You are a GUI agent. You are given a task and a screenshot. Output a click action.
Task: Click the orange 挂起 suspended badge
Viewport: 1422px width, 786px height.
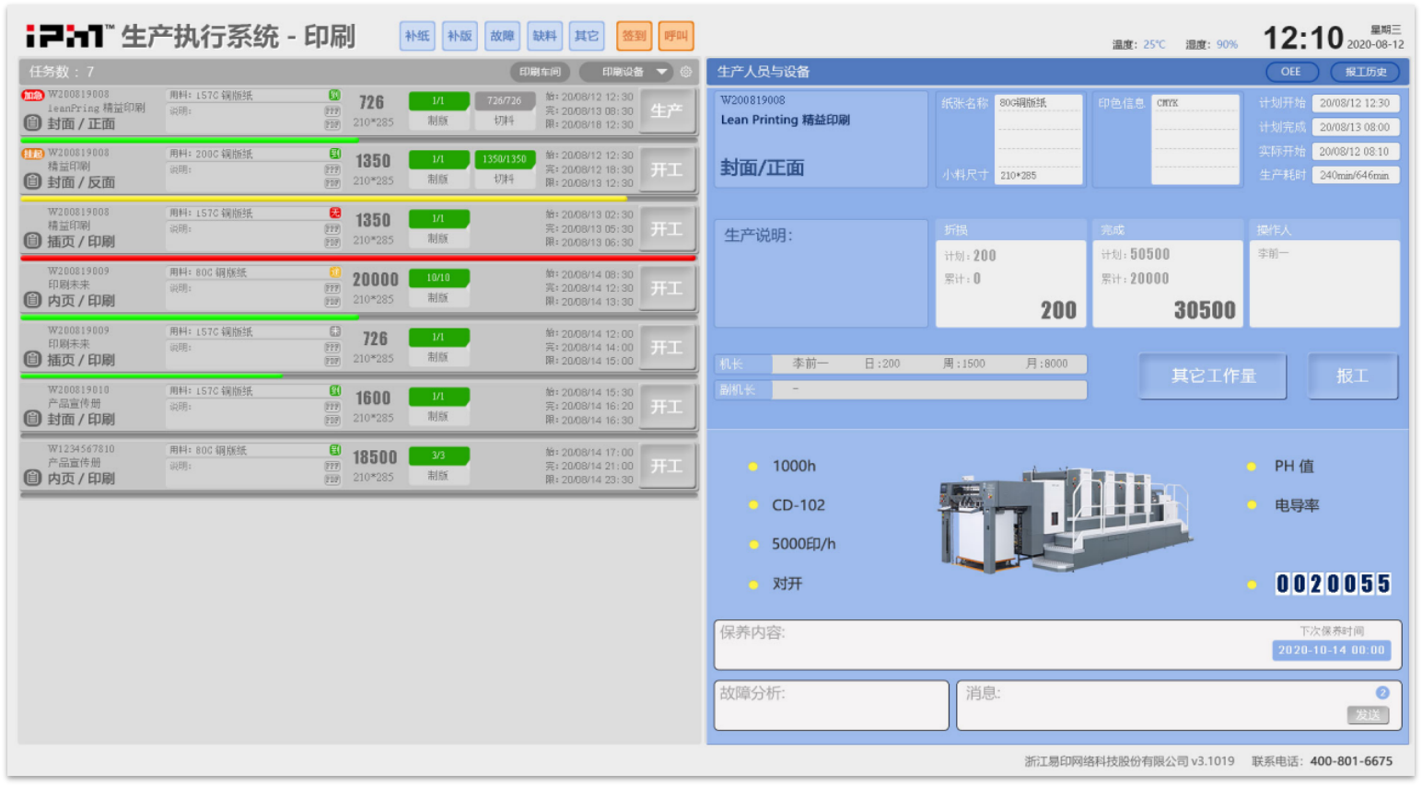click(33, 154)
